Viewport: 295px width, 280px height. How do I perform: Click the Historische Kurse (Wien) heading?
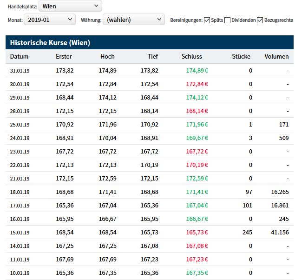[x=50, y=43]
